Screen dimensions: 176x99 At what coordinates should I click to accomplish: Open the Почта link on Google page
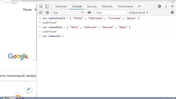pyautogui.click(x=27, y=10)
